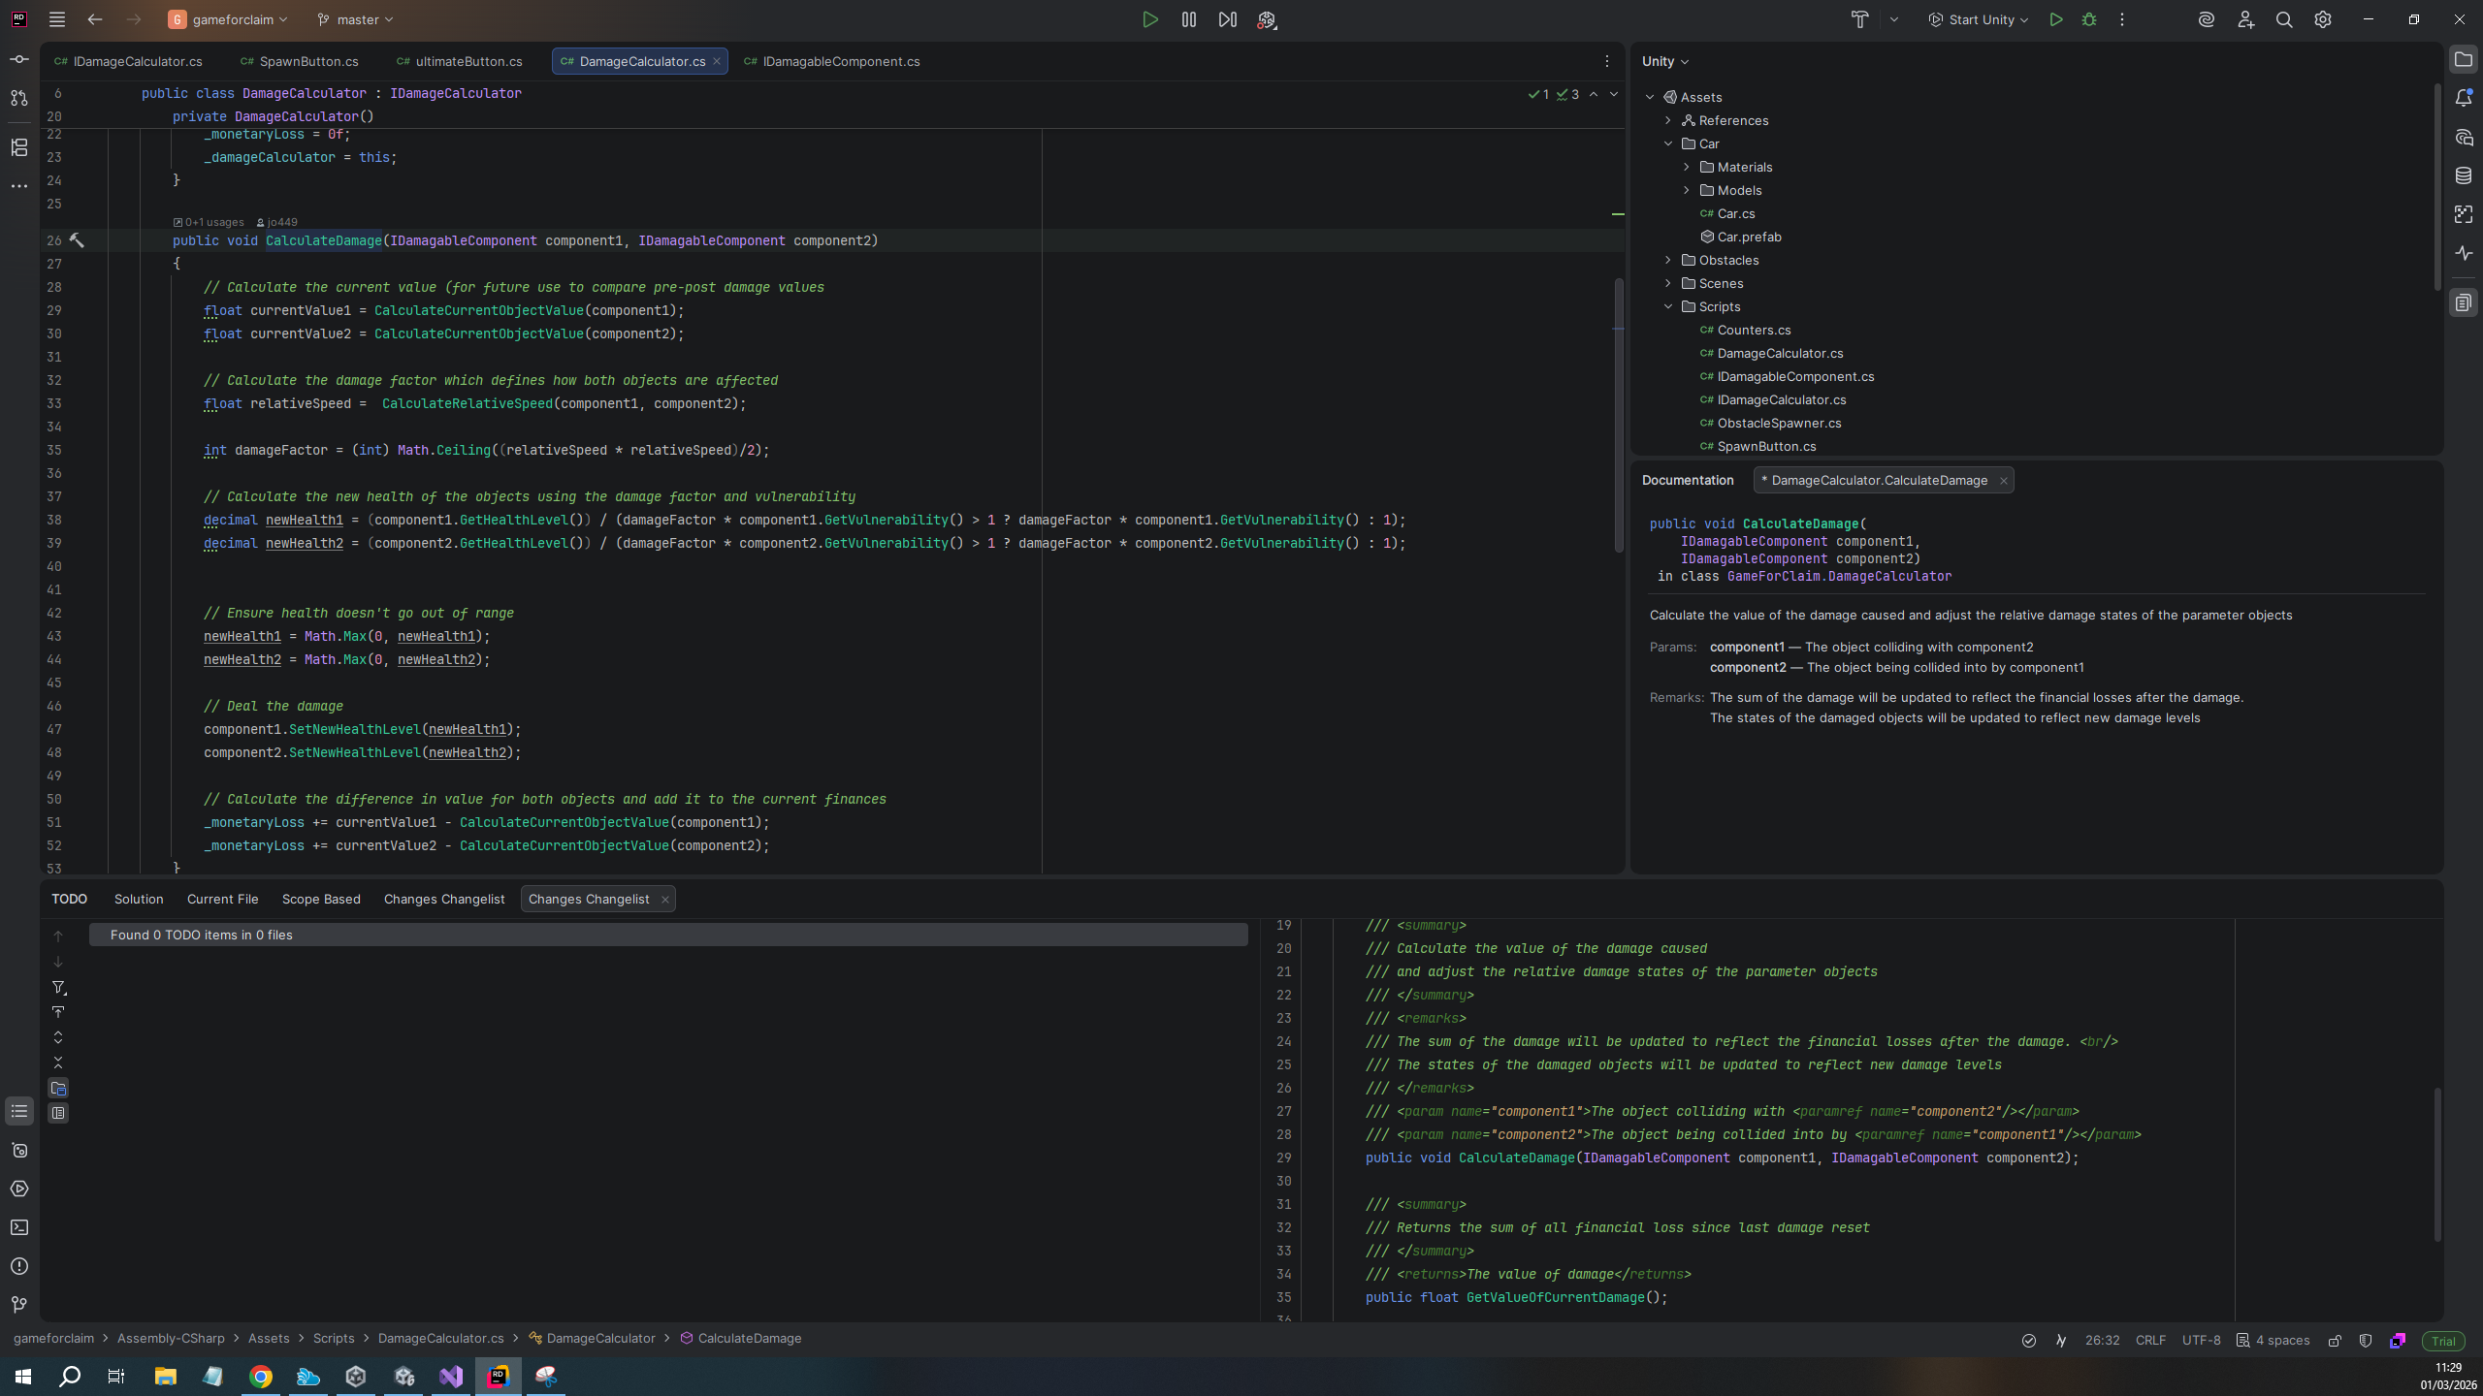
Task: Open the Start Unity run configuration dropdown
Action: click(1979, 19)
